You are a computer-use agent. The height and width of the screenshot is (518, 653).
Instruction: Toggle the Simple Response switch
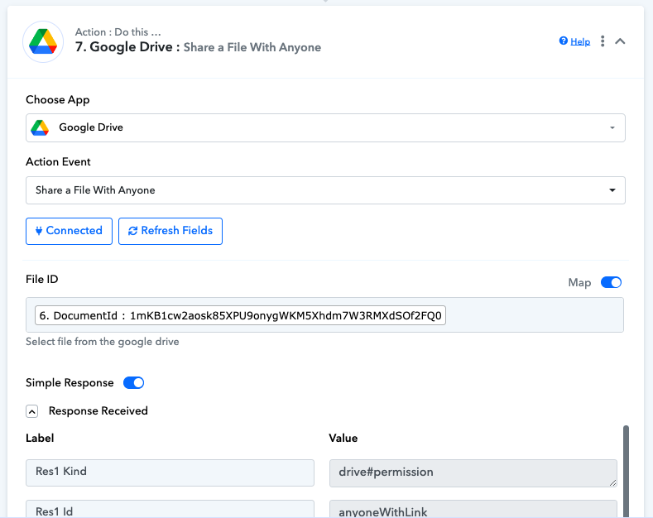point(134,382)
